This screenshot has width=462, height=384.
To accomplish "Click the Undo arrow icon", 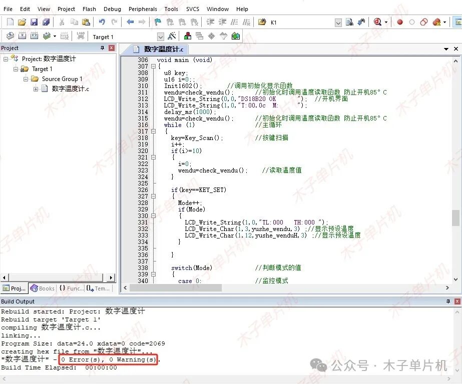I will click(102, 22).
